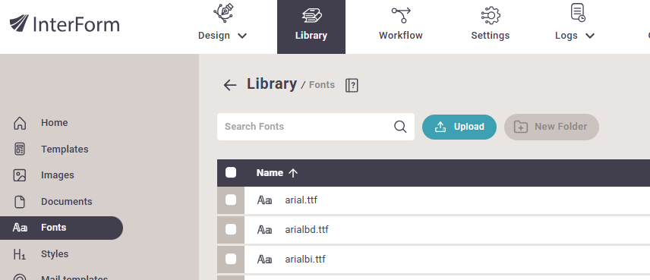The height and width of the screenshot is (280, 650).
Task: Open the arialbi.ttf file name
Action: (x=305, y=260)
